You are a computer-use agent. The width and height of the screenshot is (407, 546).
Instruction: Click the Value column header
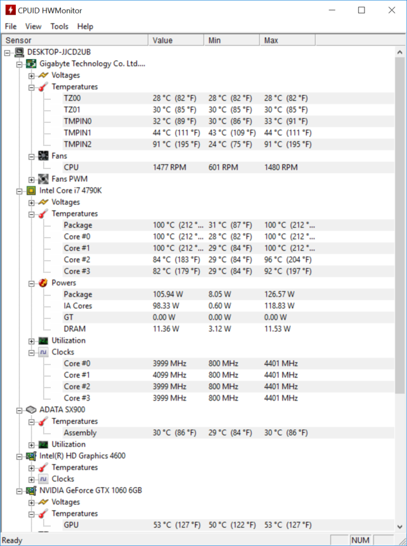pyautogui.click(x=176, y=40)
